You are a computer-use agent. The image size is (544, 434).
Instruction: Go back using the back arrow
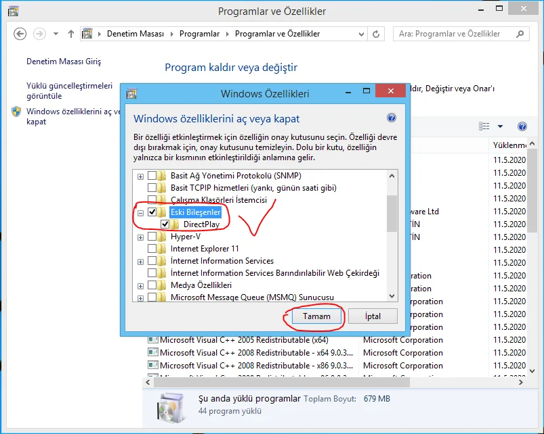pos(20,34)
